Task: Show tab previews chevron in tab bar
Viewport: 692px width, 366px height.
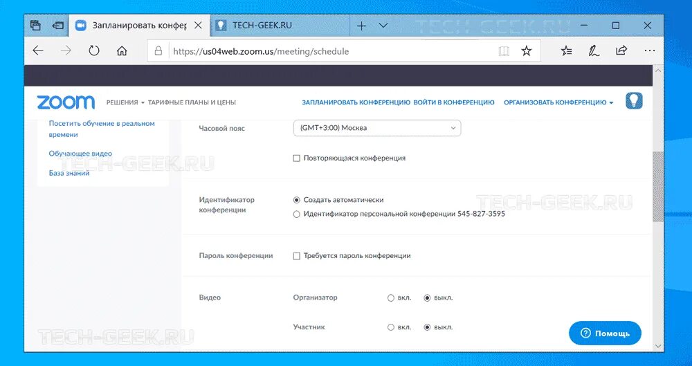Action: (383, 26)
